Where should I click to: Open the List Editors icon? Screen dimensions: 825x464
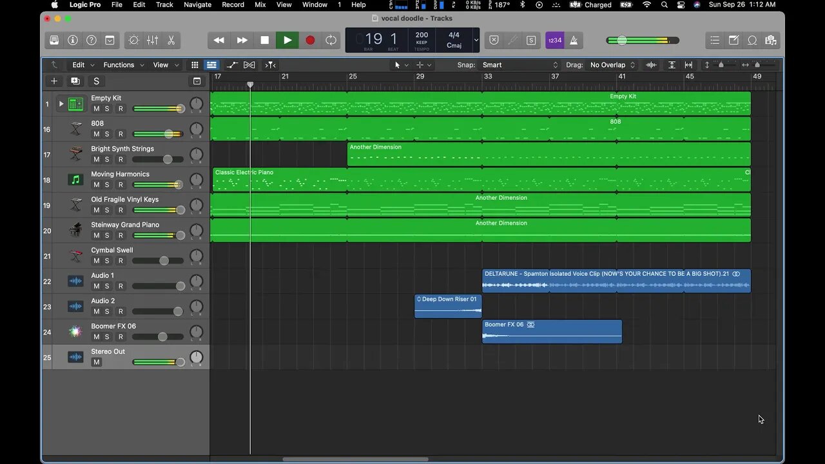pos(715,40)
